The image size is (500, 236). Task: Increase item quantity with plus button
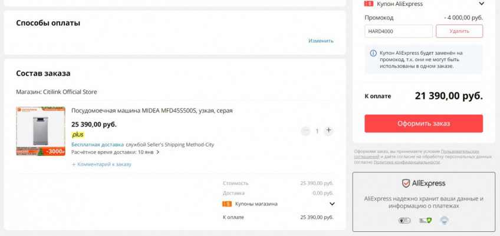[328, 131]
